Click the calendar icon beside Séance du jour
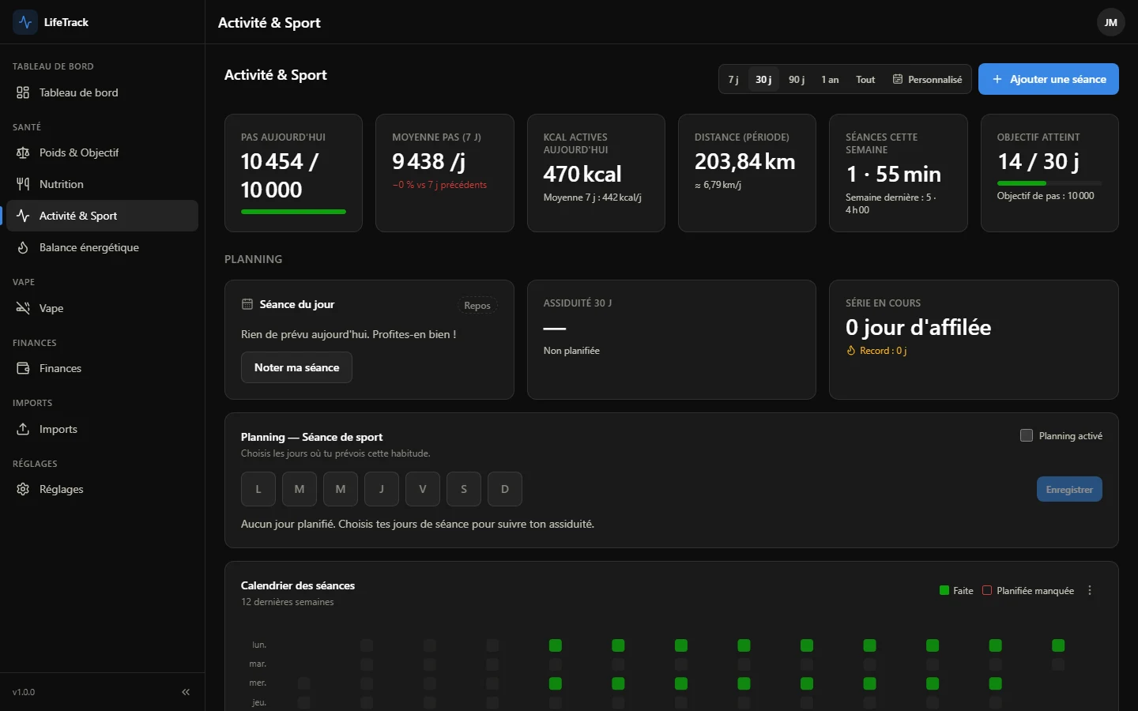 click(x=247, y=304)
